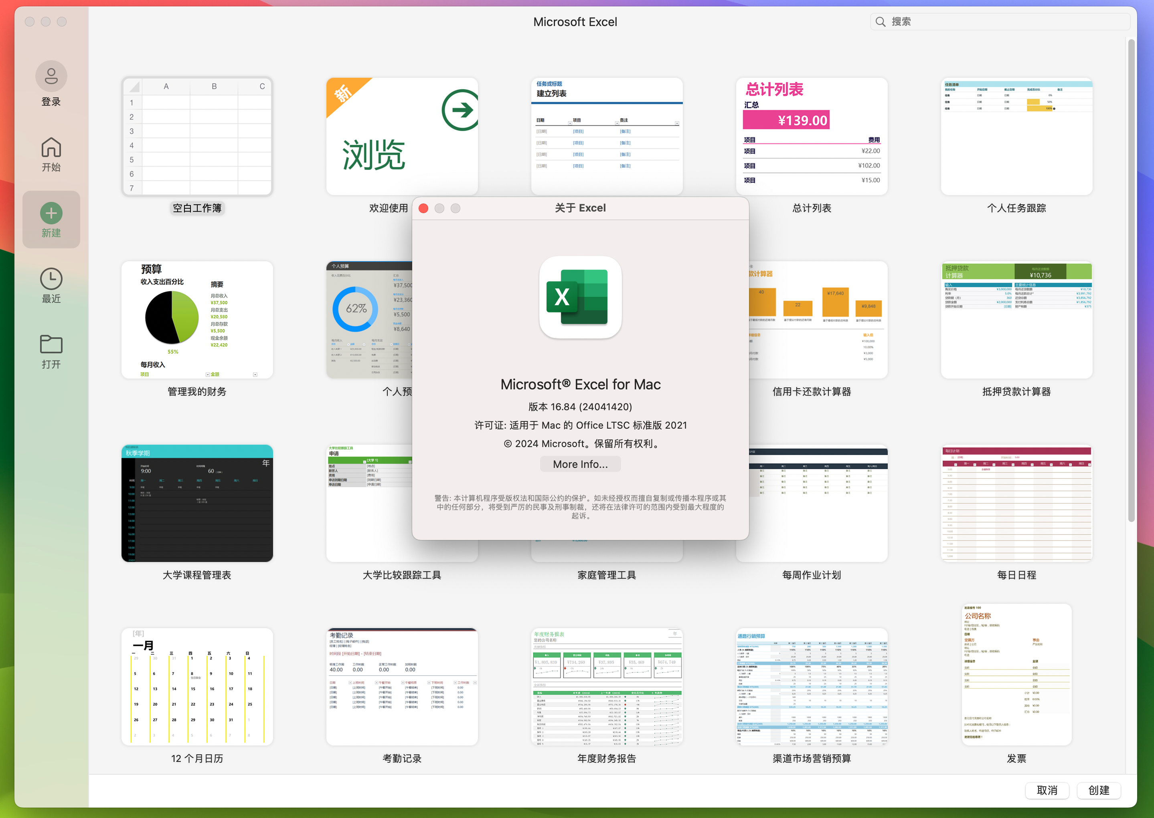Viewport: 1154px width, 818px height.
Task: Select the 渠道市场营销预算 template
Action: pyautogui.click(x=811, y=687)
